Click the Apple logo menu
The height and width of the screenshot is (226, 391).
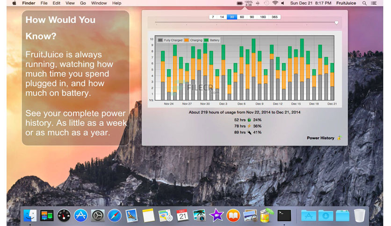[14, 3]
